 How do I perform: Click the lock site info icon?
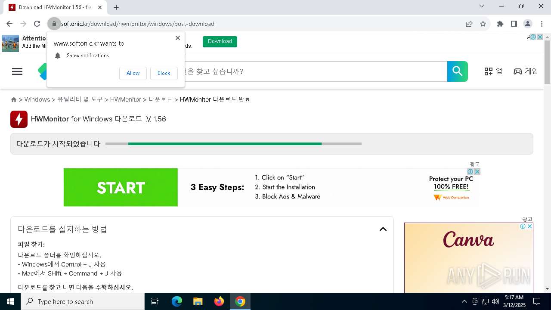coord(54,24)
